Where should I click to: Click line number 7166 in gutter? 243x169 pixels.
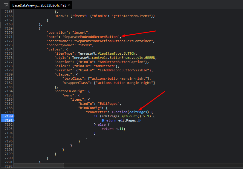9,16
